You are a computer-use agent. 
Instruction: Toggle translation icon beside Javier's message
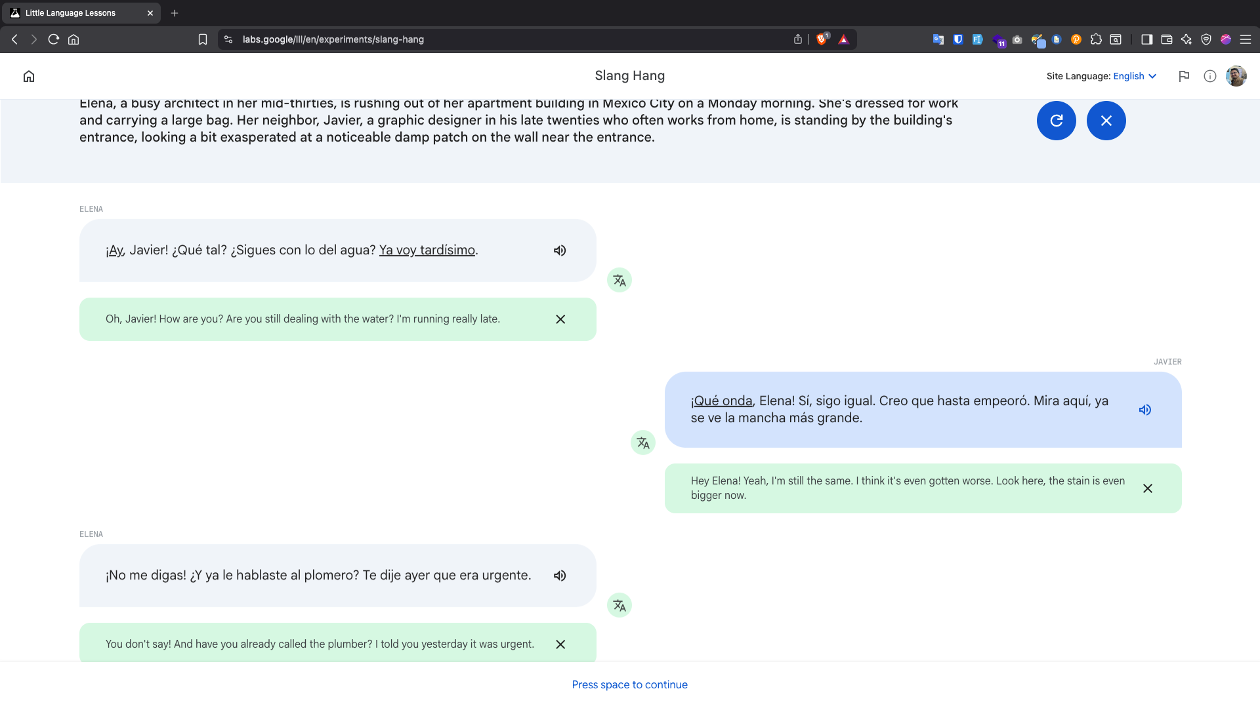pos(643,443)
